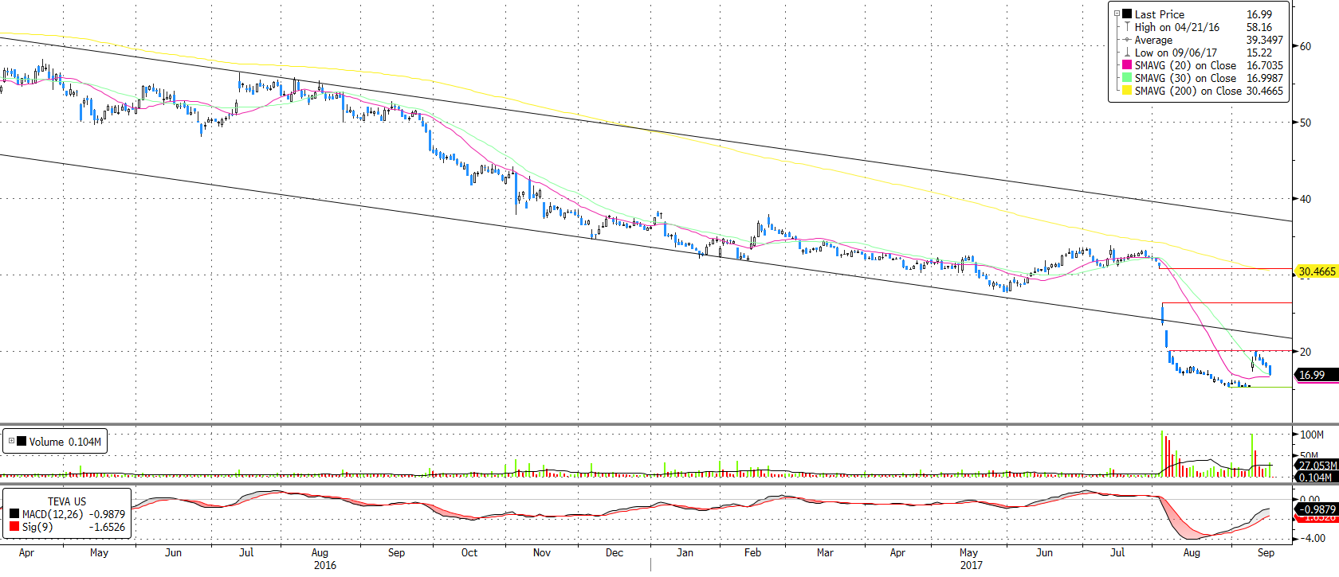This screenshot has height=577, width=1339.
Task: Click the Sig value -1.6526 in legend
Action: tap(107, 527)
